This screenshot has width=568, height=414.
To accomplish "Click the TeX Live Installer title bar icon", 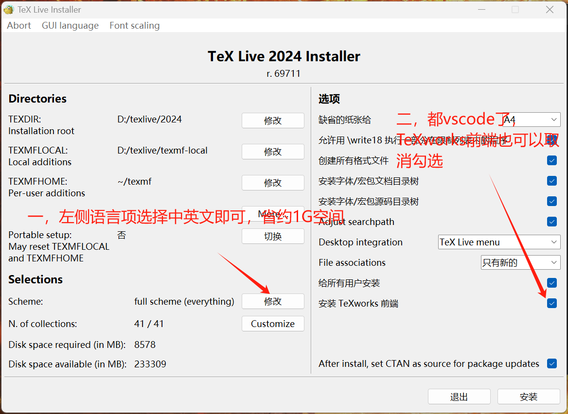I will (8, 9).
